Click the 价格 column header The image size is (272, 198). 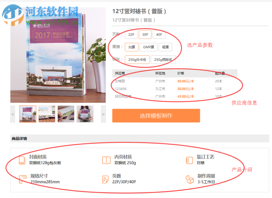click(x=180, y=73)
